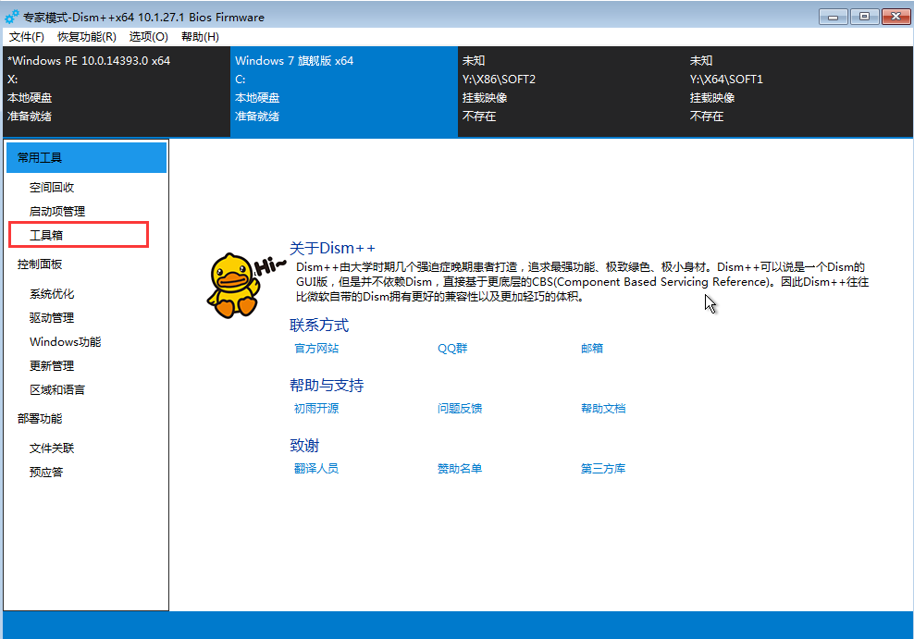914x639 pixels.
Task: Click the Dism++ gear icon in title bar
Action: (13, 16)
